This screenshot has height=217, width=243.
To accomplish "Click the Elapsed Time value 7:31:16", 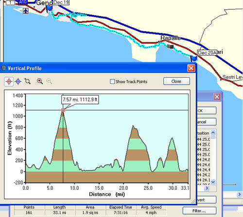I will coord(121,213).
